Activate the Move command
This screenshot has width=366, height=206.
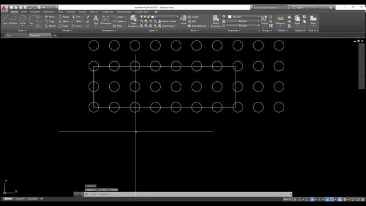pyautogui.click(x=50, y=17)
